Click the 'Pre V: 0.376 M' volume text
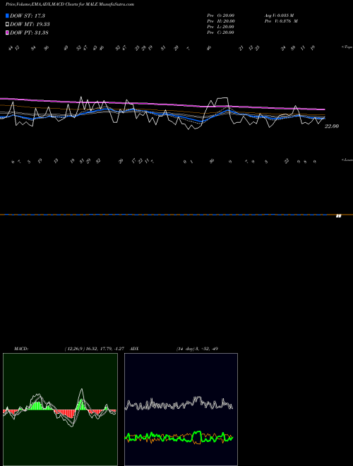 tap(282, 21)
